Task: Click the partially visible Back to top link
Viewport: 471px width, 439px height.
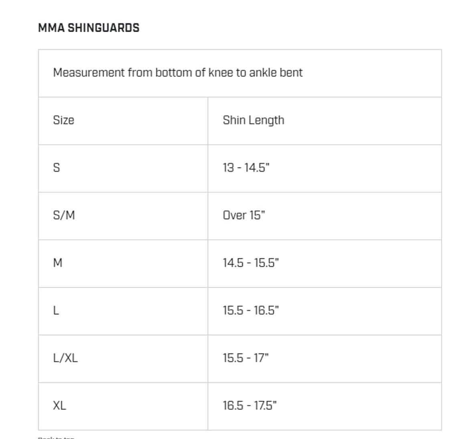Action: (56, 437)
